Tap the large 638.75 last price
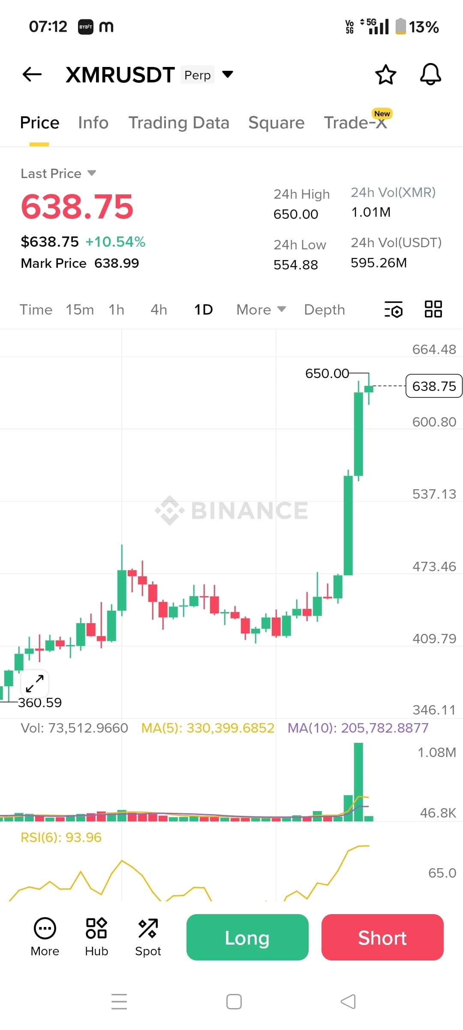 point(77,207)
